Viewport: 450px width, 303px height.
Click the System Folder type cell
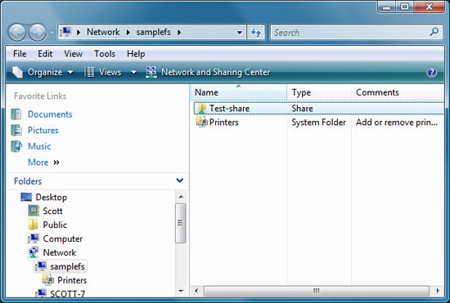coord(318,123)
